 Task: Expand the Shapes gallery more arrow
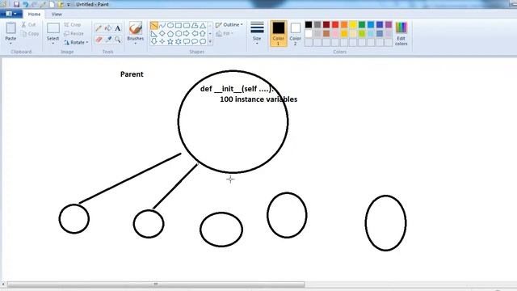coord(210,41)
